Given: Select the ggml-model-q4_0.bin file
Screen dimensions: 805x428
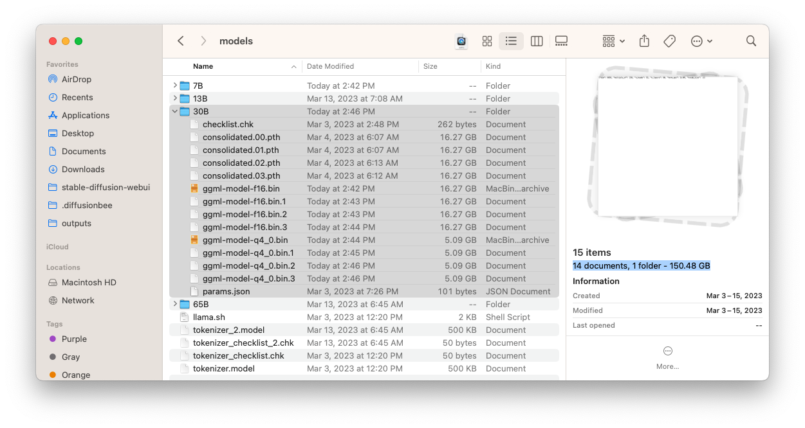Looking at the screenshot, I should click(x=245, y=240).
